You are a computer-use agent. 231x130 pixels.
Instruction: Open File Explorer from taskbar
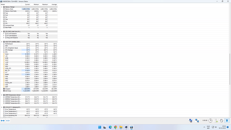point(121,127)
